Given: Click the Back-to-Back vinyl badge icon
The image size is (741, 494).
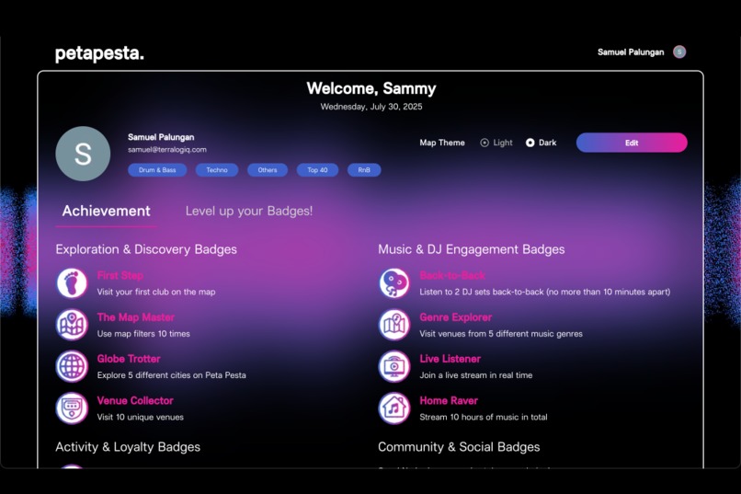Looking at the screenshot, I should tap(394, 283).
